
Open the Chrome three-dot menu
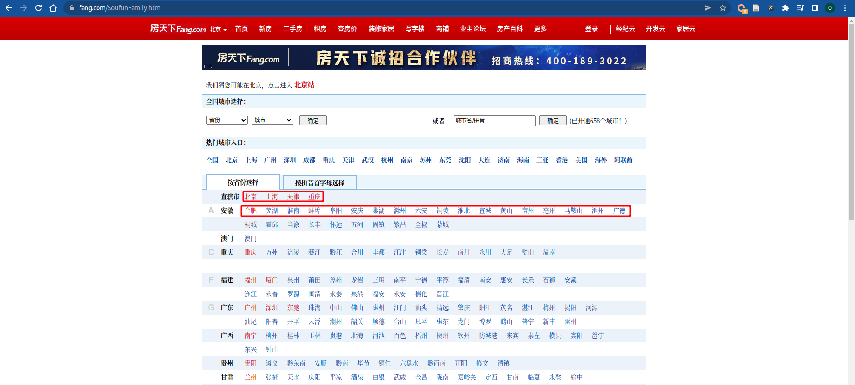[845, 8]
